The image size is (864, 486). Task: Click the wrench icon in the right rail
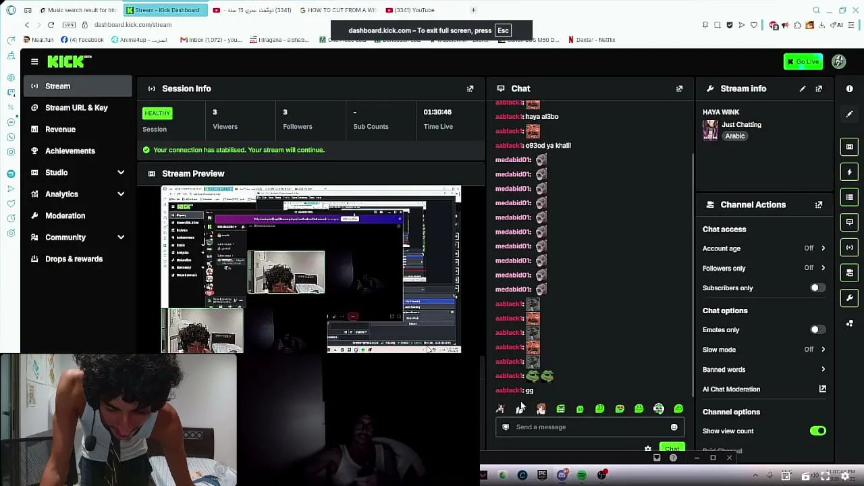pyautogui.click(x=850, y=298)
